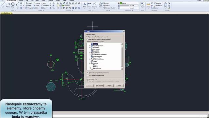Toggle 'Usuń elementy zagnieżdżone' checkbox
Image resolution: width=209 pixels, height=118 pixels.
point(88,75)
